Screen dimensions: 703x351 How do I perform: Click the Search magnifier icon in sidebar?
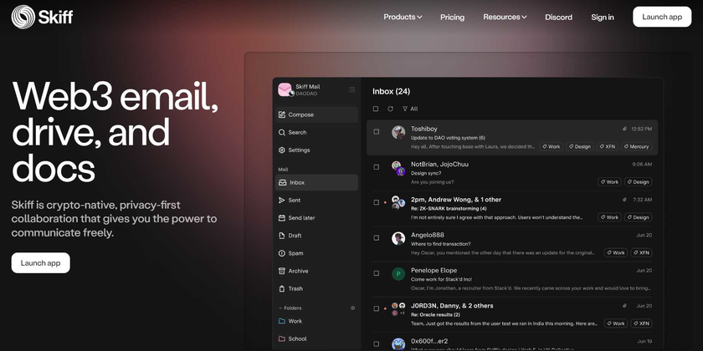282,132
